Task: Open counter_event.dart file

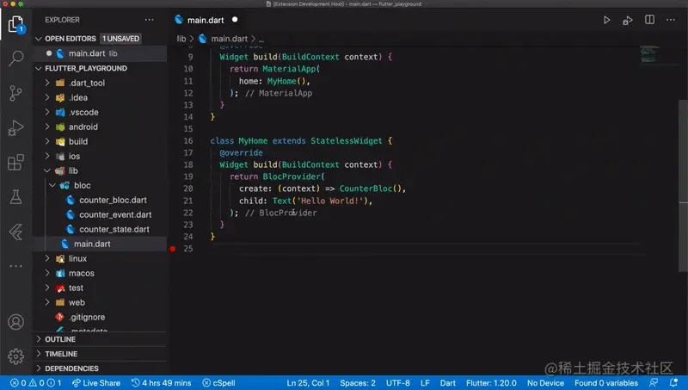Action: (100, 214)
